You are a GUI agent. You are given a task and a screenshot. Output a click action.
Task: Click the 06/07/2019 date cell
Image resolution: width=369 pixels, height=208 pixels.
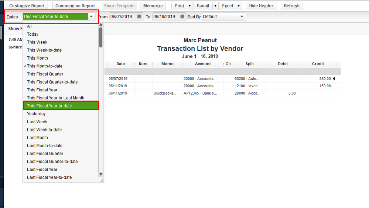[x=118, y=78]
